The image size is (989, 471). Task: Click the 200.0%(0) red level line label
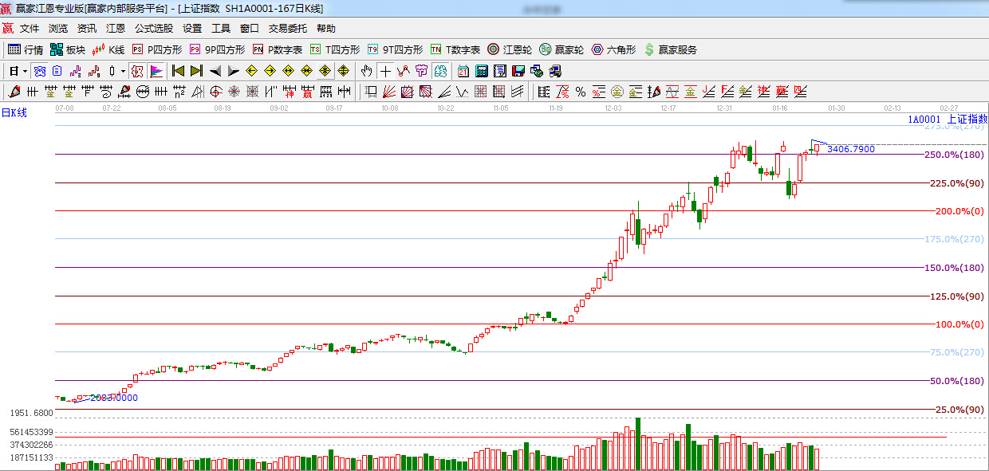pyautogui.click(x=958, y=211)
